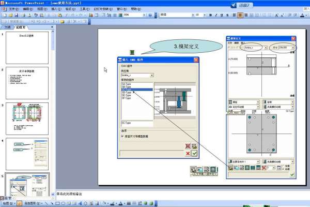Select the Text Box drawing tool

click(x=69, y=203)
